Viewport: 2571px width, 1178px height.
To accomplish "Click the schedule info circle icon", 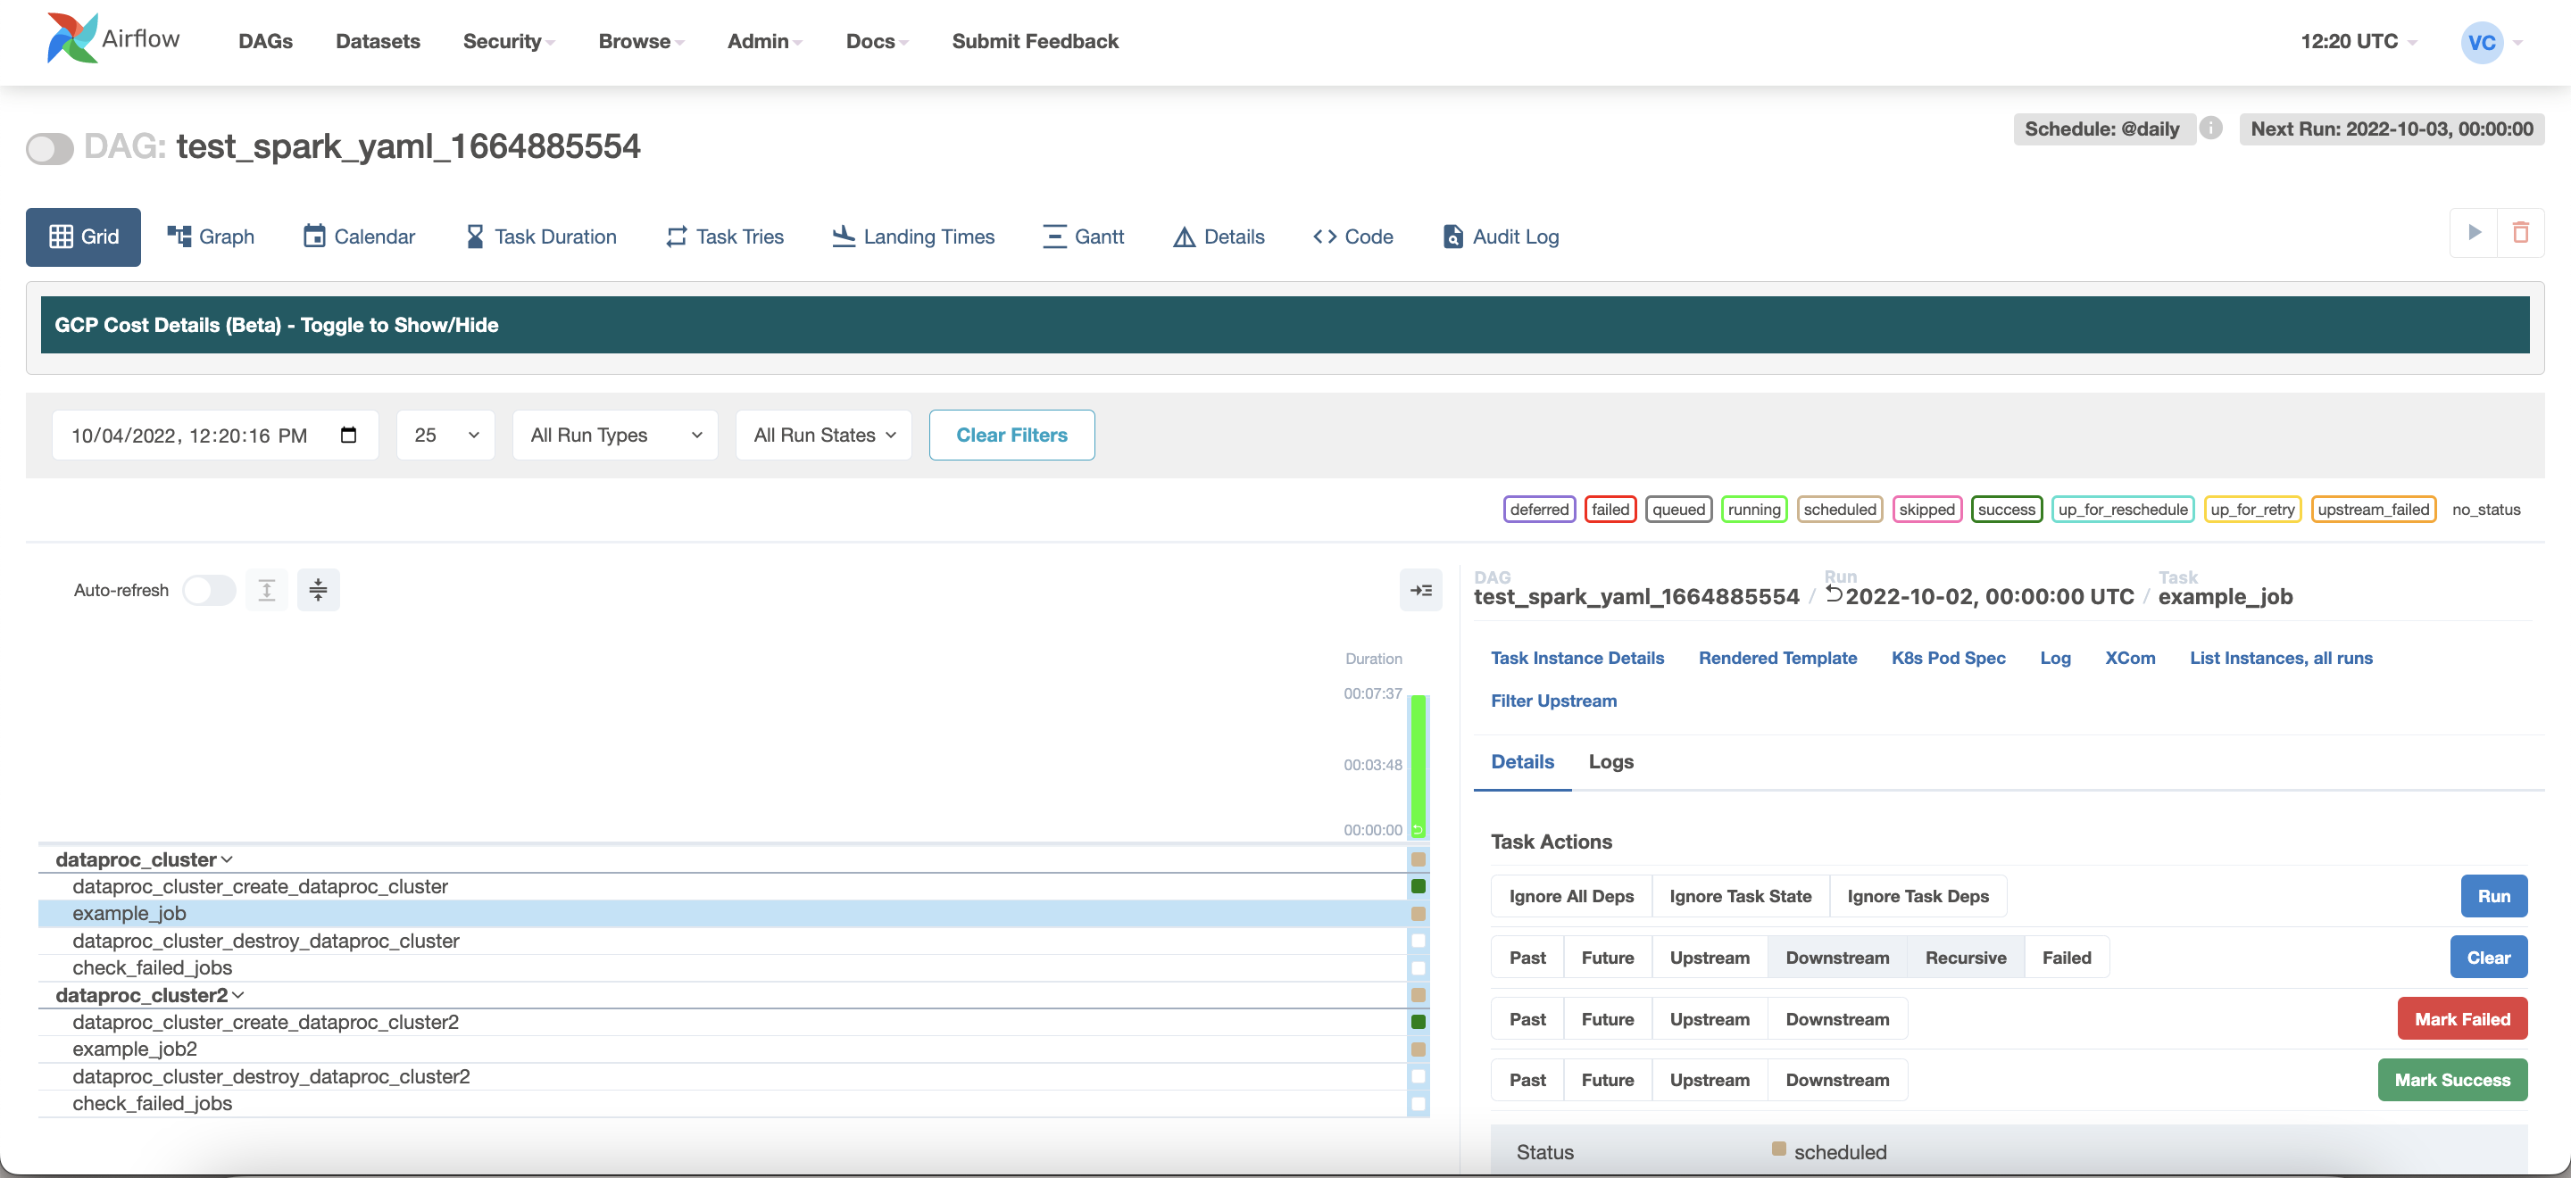I will [x=2210, y=129].
